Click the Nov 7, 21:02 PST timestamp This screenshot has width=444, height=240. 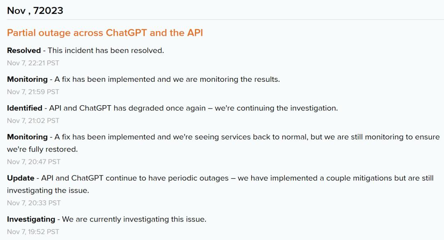coord(33,120)
